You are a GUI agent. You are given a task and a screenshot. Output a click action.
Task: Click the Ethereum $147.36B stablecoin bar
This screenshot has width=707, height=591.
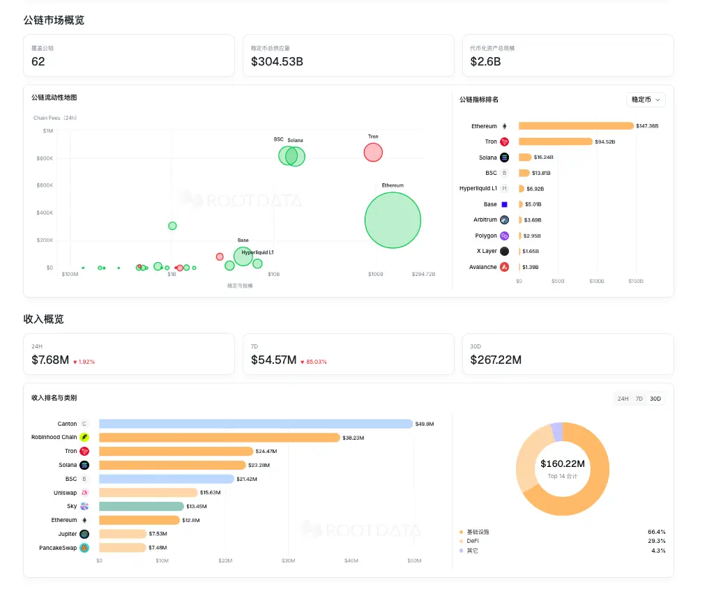(x=576, y=125)
